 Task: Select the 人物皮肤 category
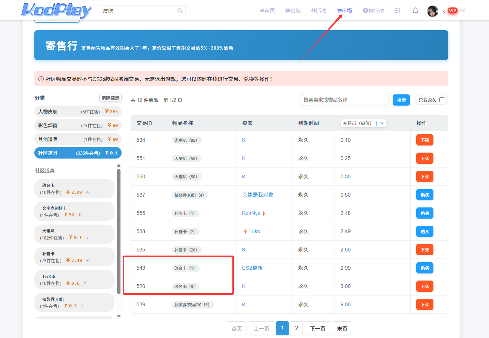click(78, 112)
